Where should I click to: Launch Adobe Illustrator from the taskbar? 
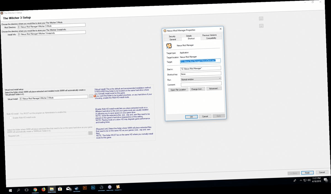85,188
